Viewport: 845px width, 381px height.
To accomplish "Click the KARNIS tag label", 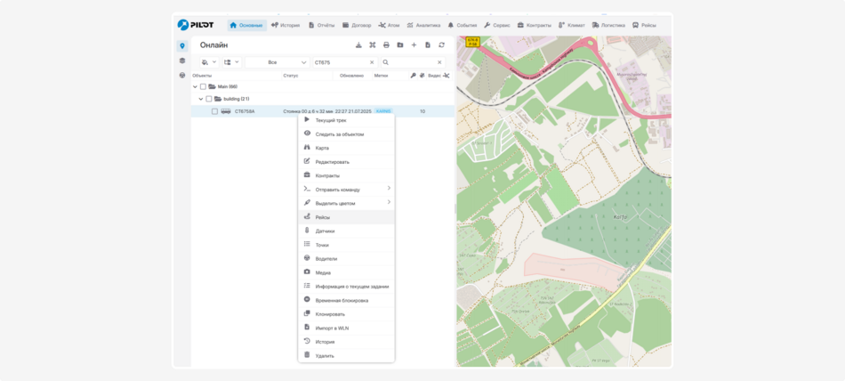I will click(383, 111).
